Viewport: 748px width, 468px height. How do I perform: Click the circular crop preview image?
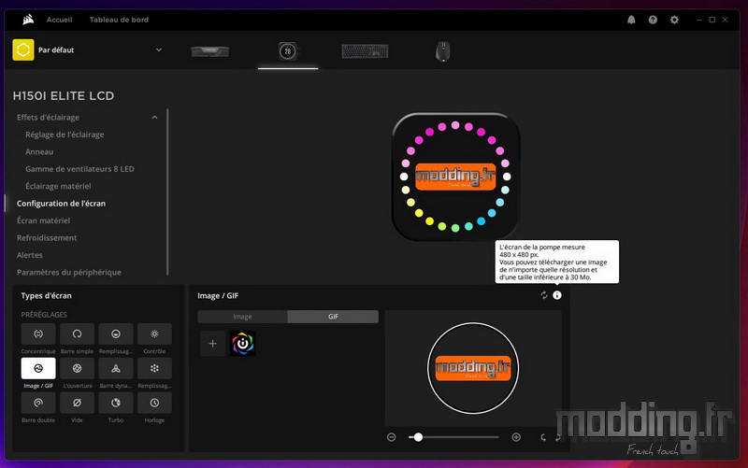click(473, 368)
